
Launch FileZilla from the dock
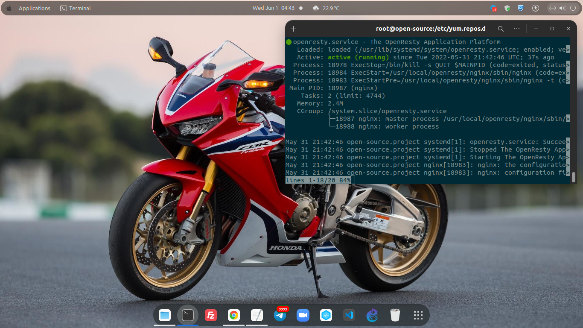(x=210, y=316)
